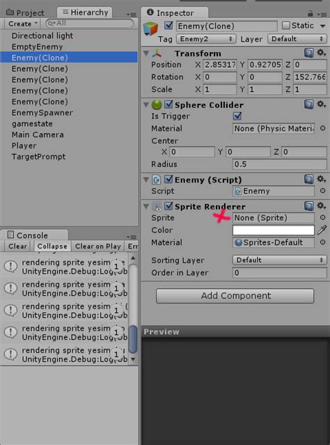This screenshot has width=330, height=445.
Task: Click the Add Component button
Action: [235, 296]
